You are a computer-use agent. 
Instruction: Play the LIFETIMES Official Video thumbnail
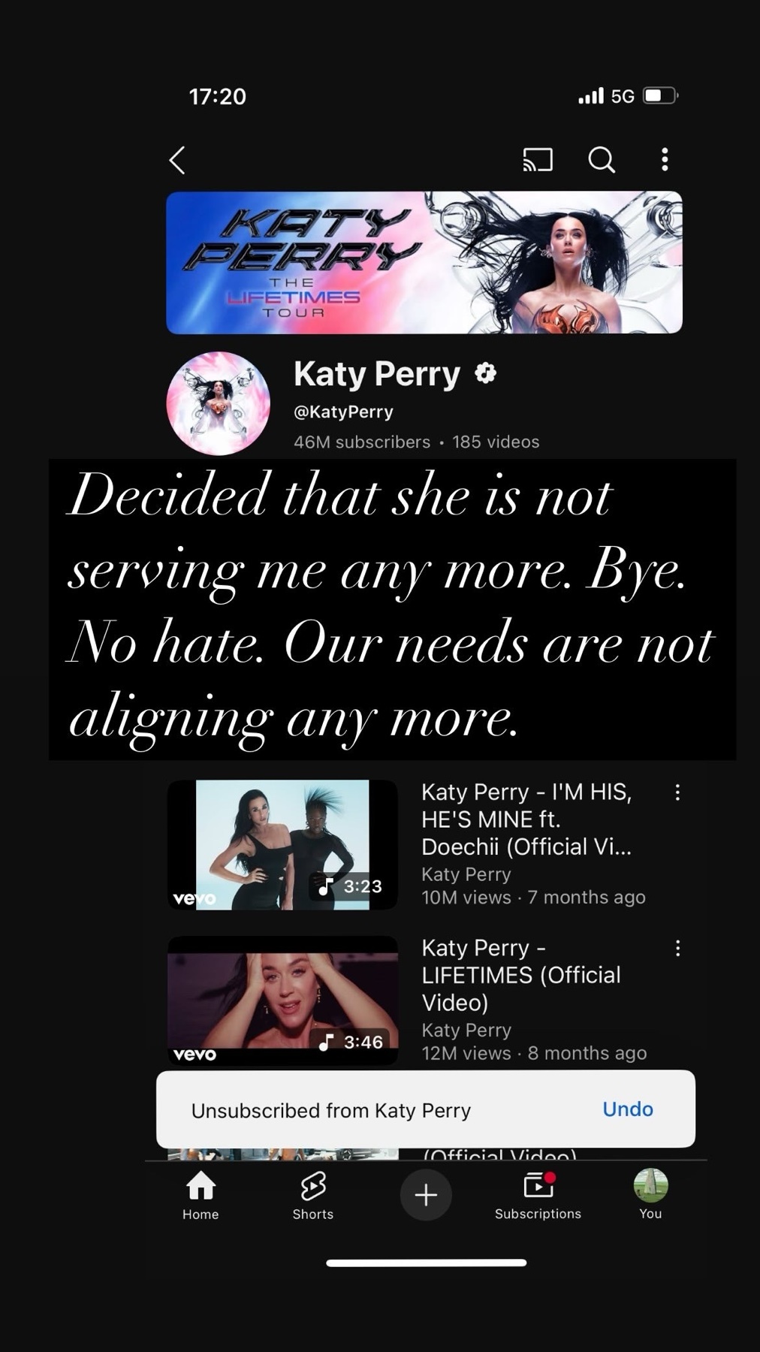tap(282, 1000)
